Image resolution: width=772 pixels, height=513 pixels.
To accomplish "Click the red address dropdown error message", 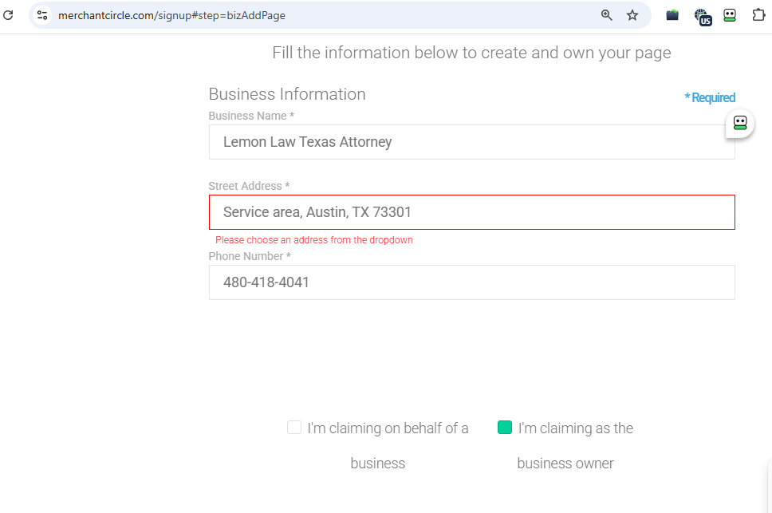I will pyautogui.click(x=313, y=240).
